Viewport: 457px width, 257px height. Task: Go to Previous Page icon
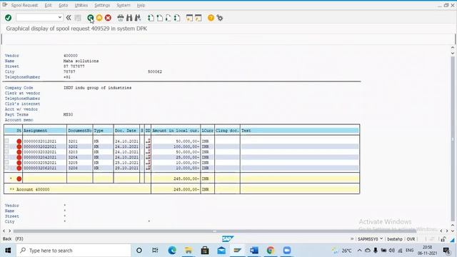click(x=160, y=18)
